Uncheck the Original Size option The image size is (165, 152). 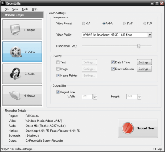click(x=58, y=92)
